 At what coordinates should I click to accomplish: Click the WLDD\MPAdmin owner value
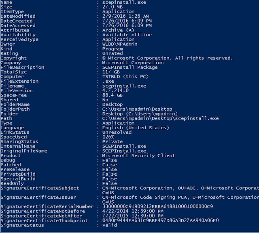tap(120, 44)
